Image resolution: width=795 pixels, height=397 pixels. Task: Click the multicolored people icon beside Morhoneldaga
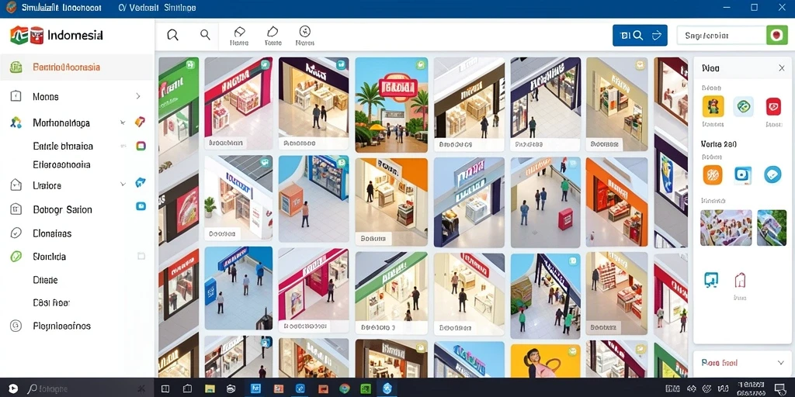(x=16, y=123)
